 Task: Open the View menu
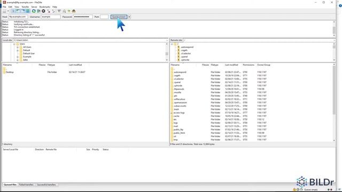[x=17, y=7]
